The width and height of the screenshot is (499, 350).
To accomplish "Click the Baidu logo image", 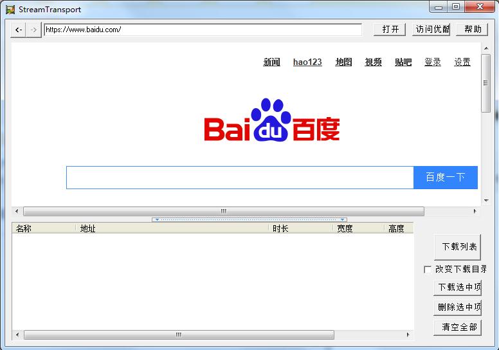I will 272,120.
